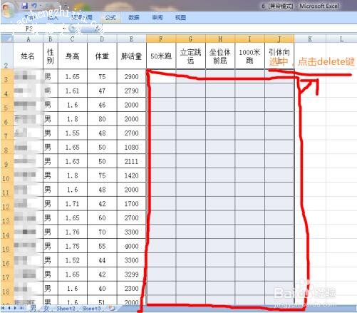Switch to the 页面布局 ribbon tab
Image resolution: width=357 pixels, height=313 pixels.
(x=81, y=17)
